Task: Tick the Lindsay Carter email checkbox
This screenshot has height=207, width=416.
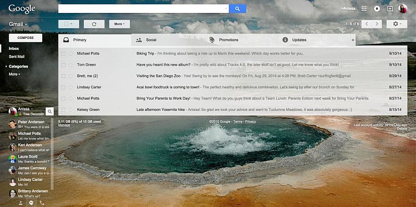Action: (x=63, y=87)
